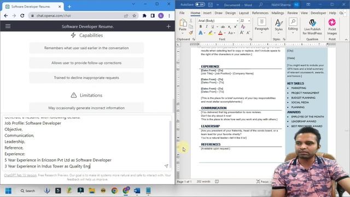Apply the red font color
The height and width of the screenshot is (197, 350).
(220, 33)
